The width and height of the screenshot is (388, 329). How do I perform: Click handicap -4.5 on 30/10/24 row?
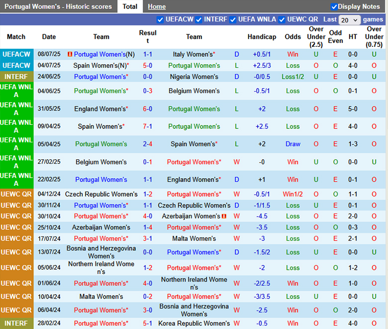click(x=262, y=216)
